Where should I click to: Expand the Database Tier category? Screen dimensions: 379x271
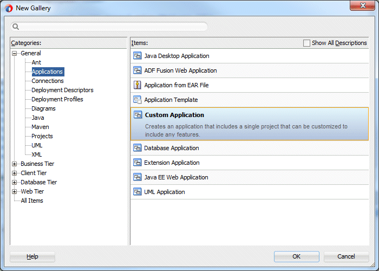tap(15, 182)
